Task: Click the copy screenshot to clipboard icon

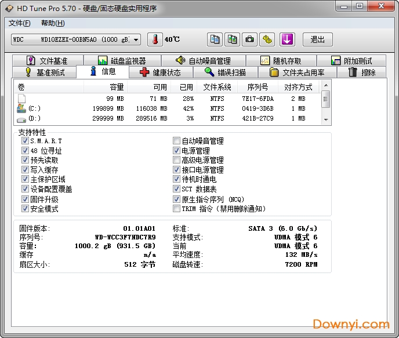Action: point(233,39)
